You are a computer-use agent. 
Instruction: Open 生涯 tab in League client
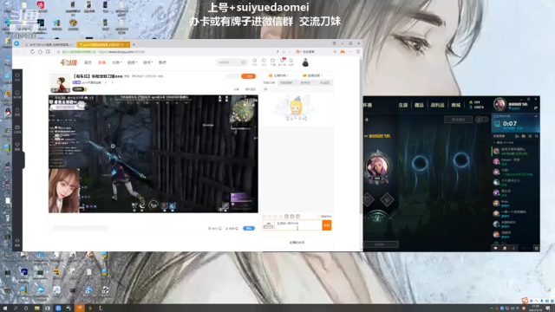pyautogui.click(x=402, y=105)
